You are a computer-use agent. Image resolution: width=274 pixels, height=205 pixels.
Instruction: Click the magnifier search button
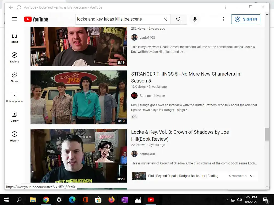pyautogui.click(x=178, y=19)
